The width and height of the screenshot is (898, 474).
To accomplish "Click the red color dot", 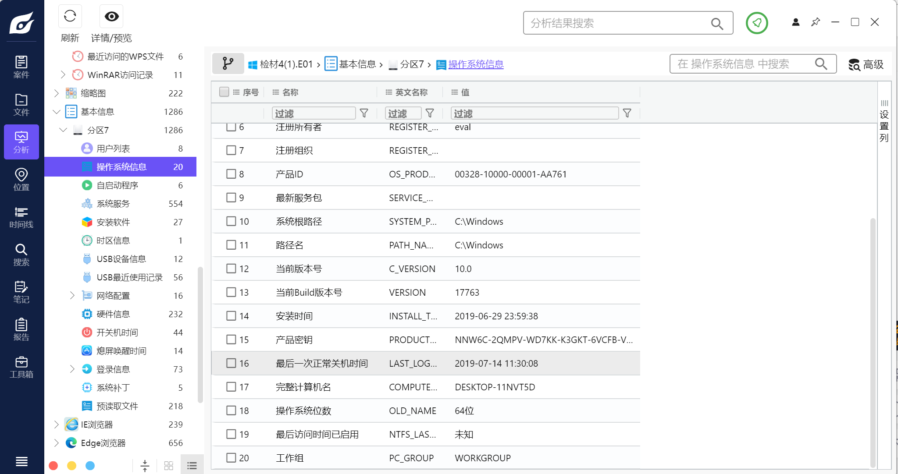I will pyautogui.click(x=53, y=466).
